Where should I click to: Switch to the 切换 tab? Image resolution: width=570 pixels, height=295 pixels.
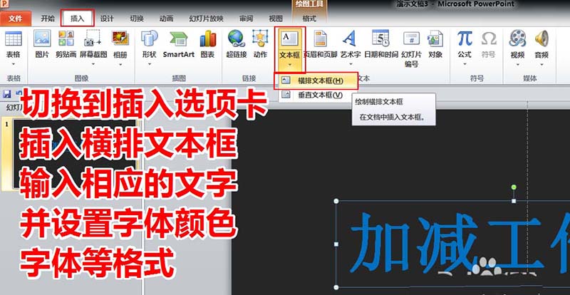tap(137, 19)
